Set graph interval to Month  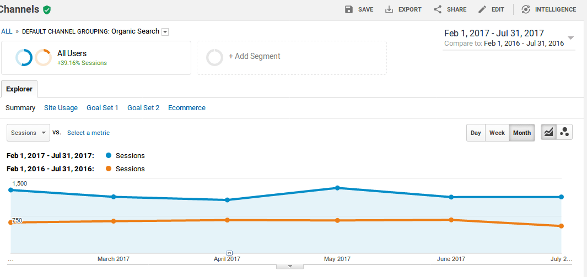521,133
